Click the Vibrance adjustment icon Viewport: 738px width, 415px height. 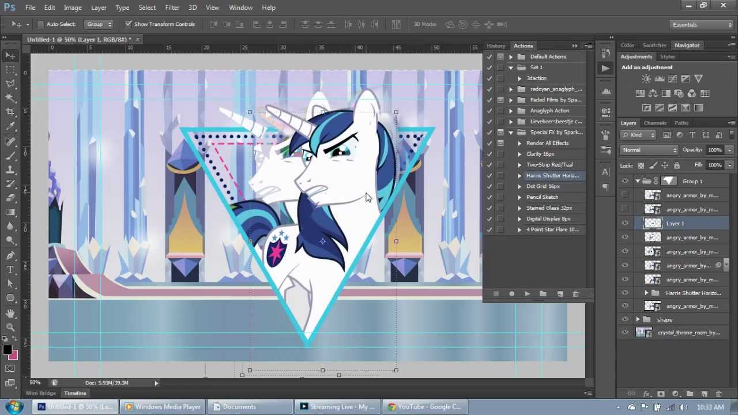click(x=699, y=79)
